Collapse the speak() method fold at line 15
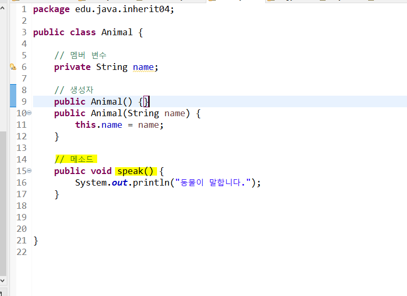The height and width of the screenshot is (296, 407). point(29,171)
